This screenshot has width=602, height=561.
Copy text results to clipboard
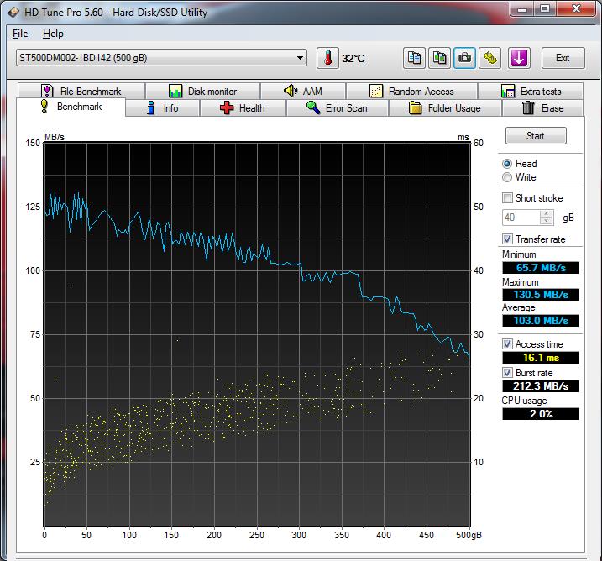[414, 58]
